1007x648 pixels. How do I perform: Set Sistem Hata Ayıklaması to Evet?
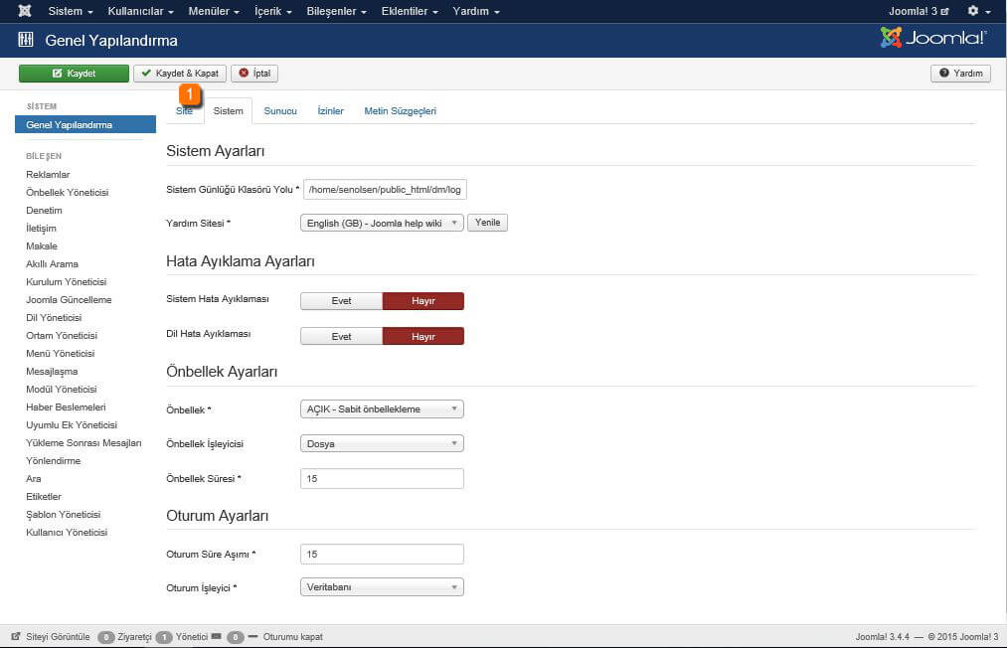click(x=341, y=301)
